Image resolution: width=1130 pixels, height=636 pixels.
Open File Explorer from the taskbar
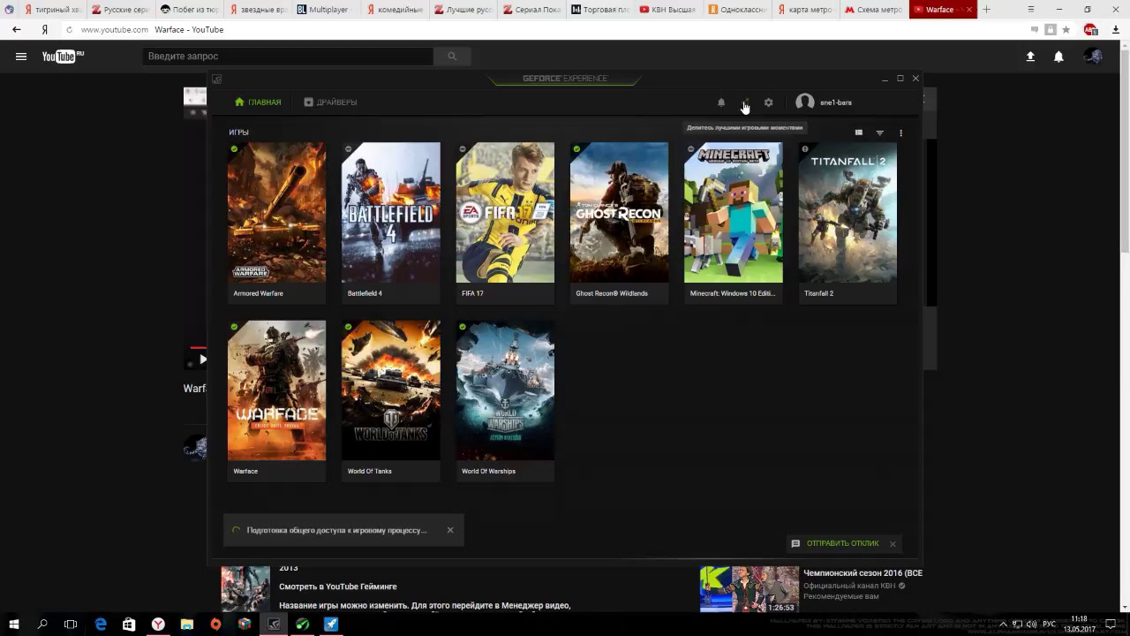(187, 624)
